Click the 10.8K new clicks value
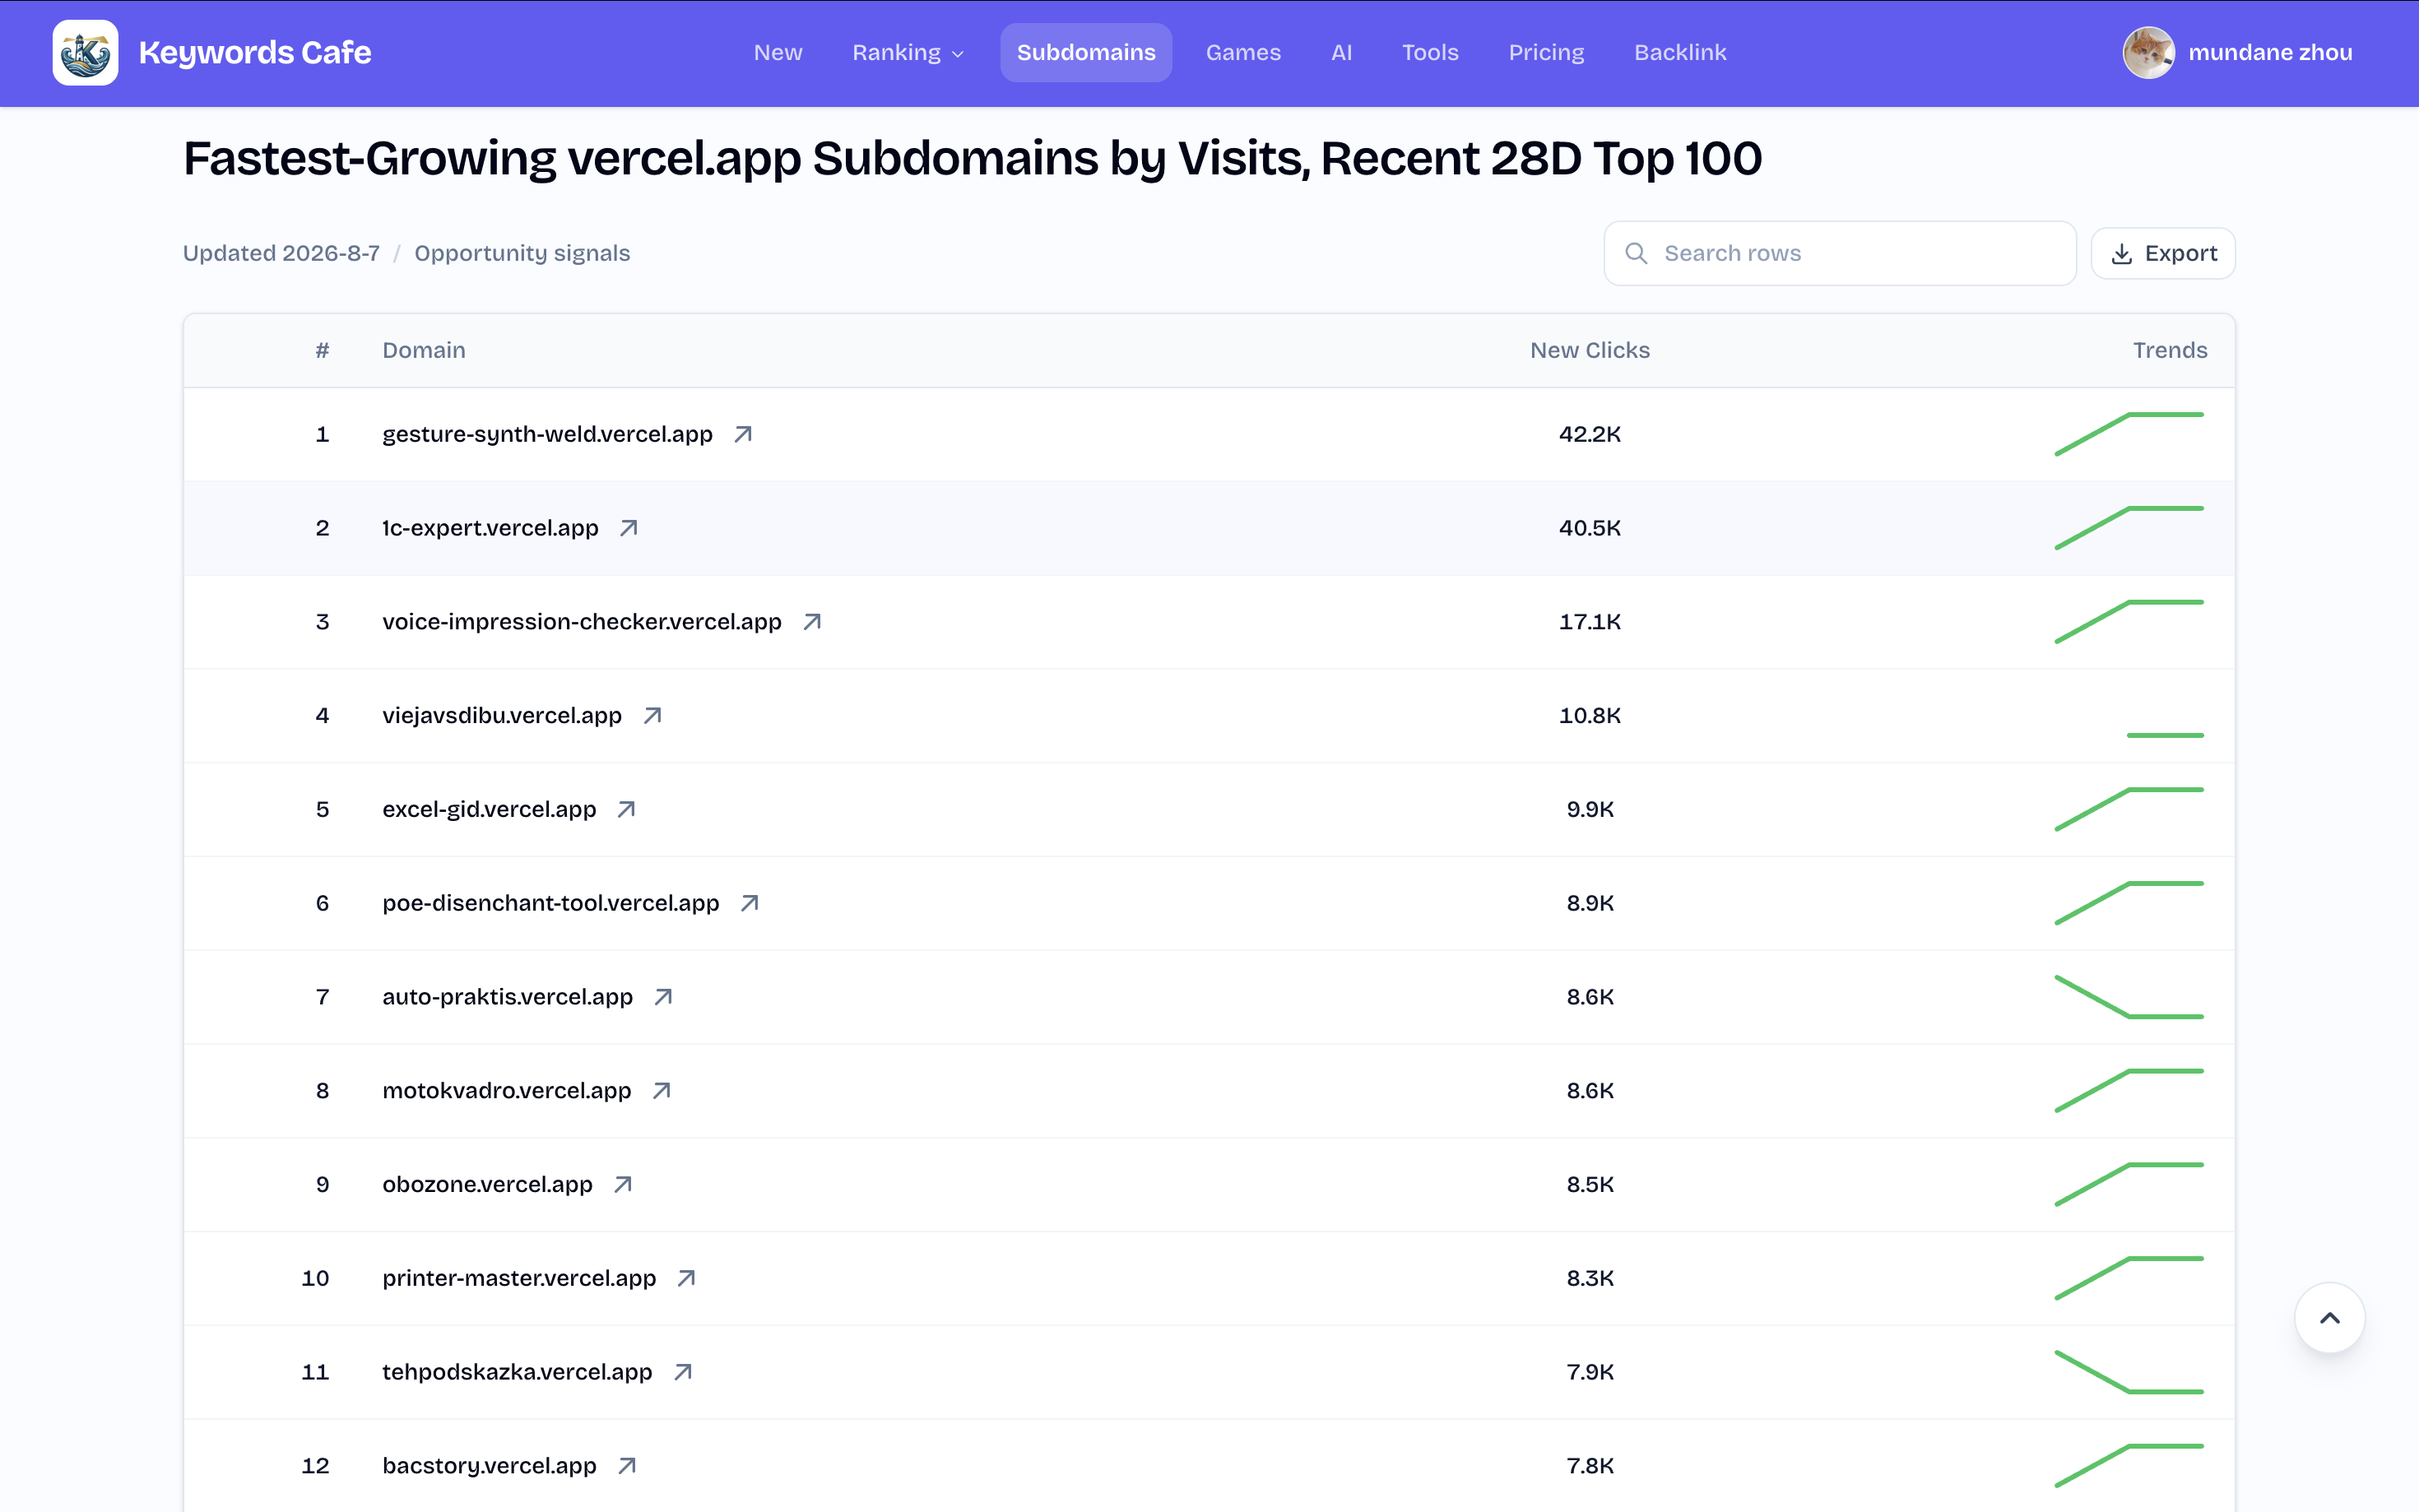The width and height of the screenshot is (2419, 1512). tap(1590, 716)
